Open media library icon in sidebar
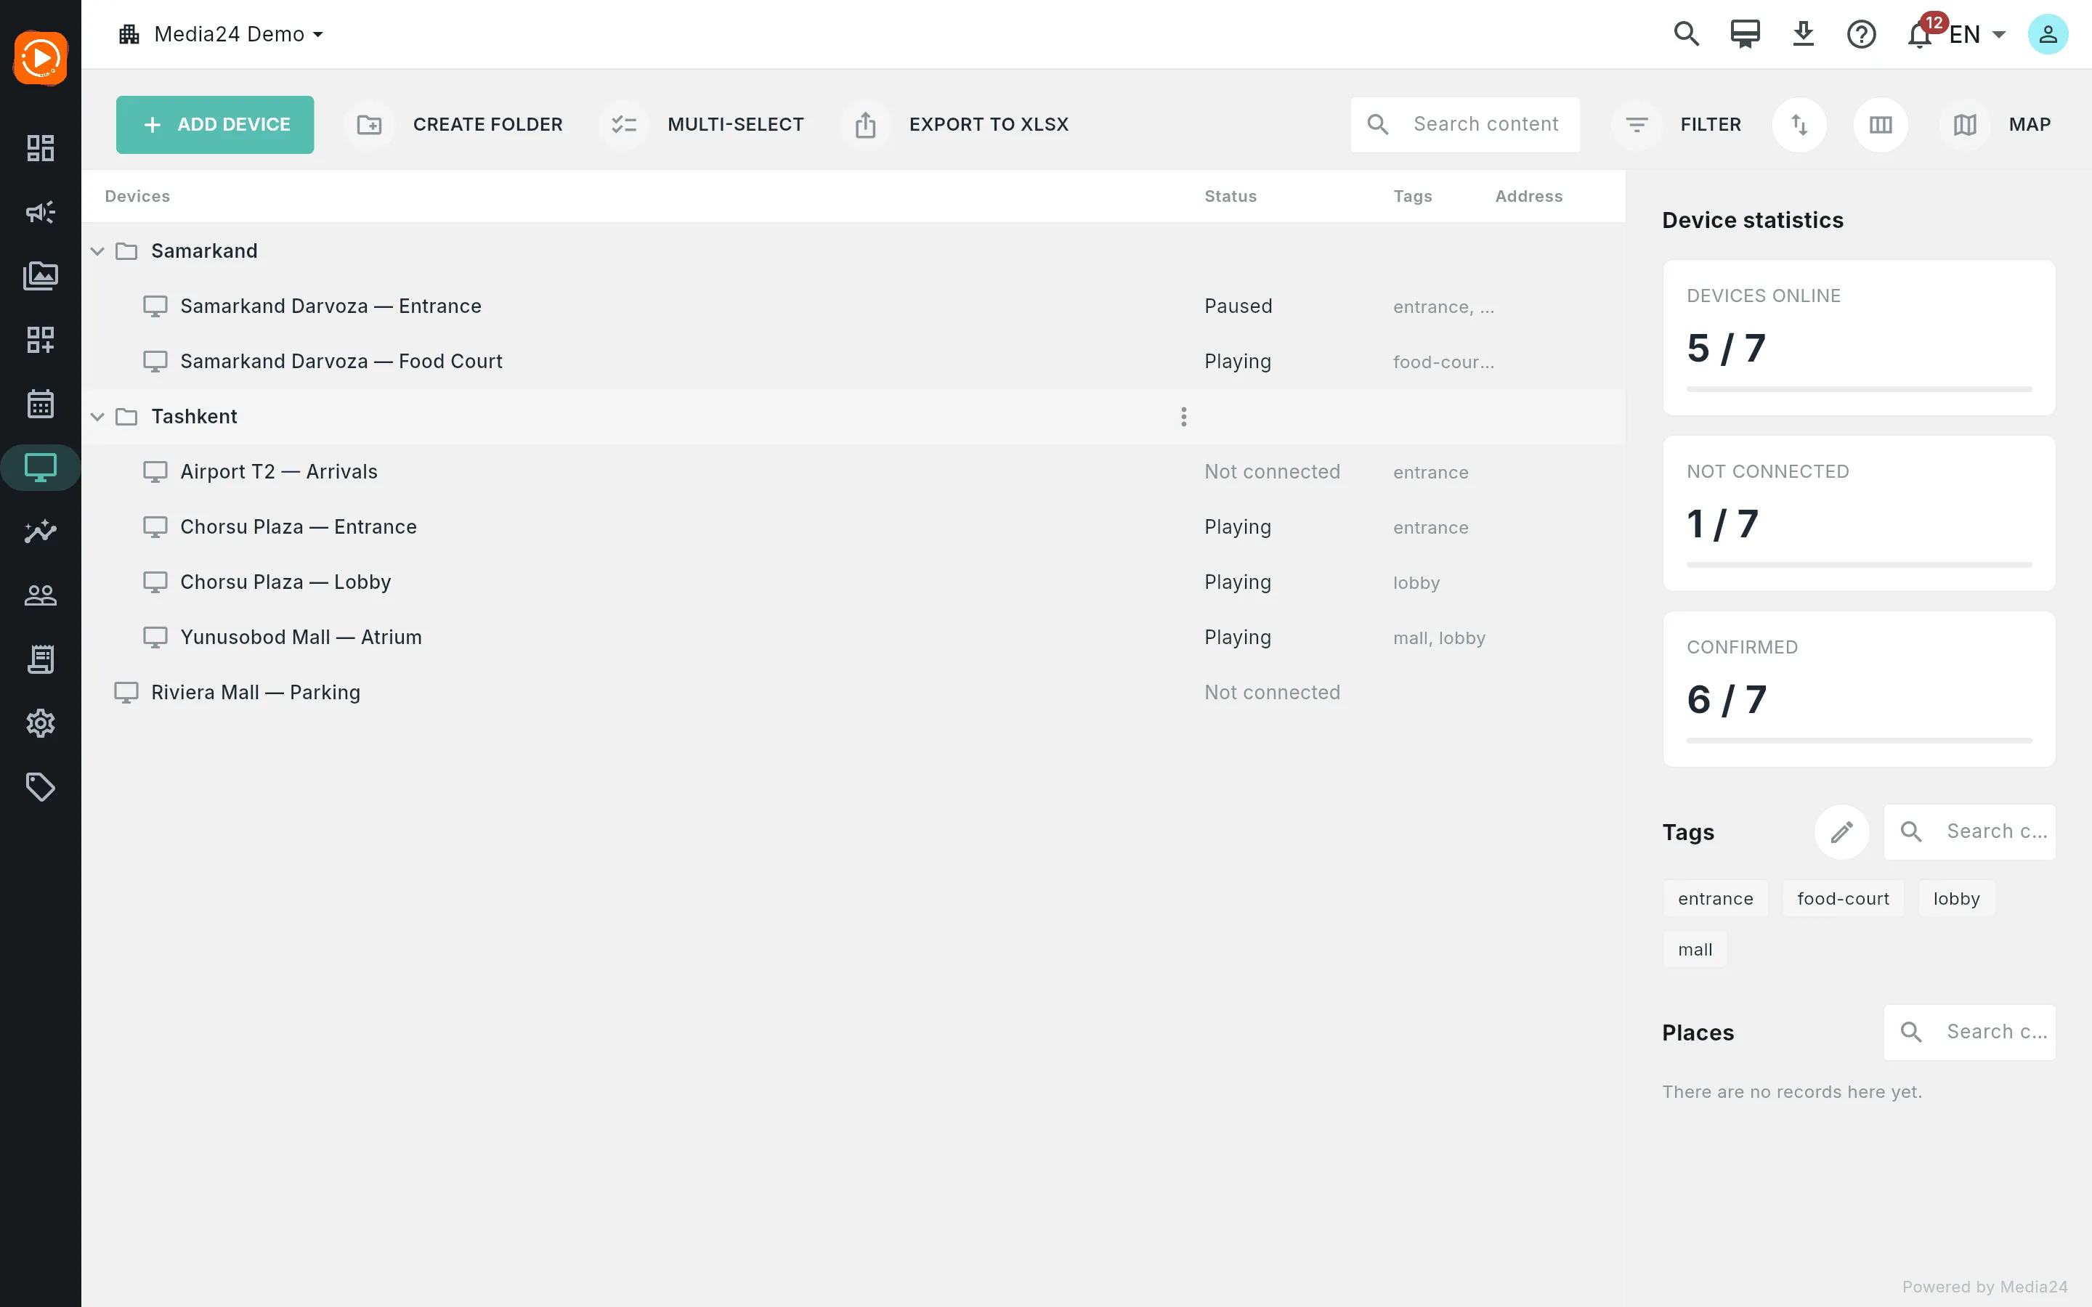 (x=41, y=276)
